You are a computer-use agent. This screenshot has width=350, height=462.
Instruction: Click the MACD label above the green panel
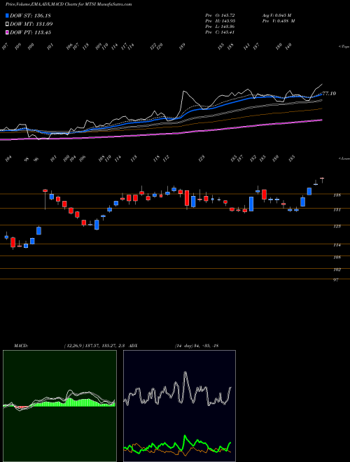21,346
